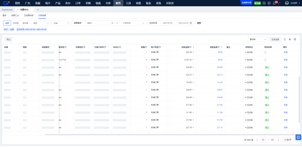The image size is (302, 147).
Task: Open the 国家 dropdown
Action: 41,23
